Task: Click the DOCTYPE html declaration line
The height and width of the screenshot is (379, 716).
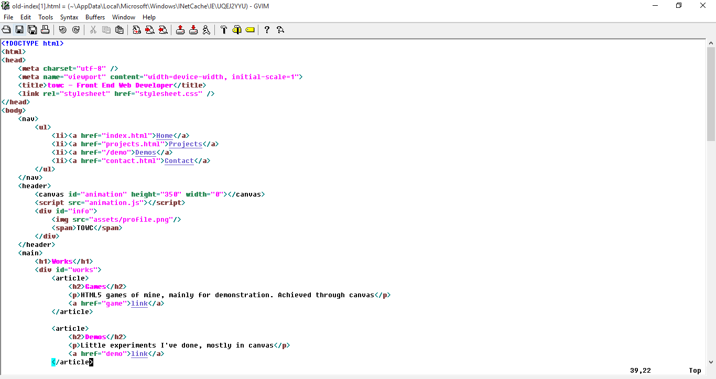Action: [32, 43]
